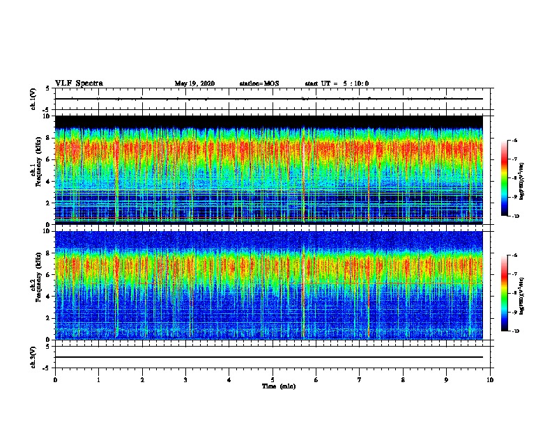Click '-6' label on upper colorbar

(514, 140)
